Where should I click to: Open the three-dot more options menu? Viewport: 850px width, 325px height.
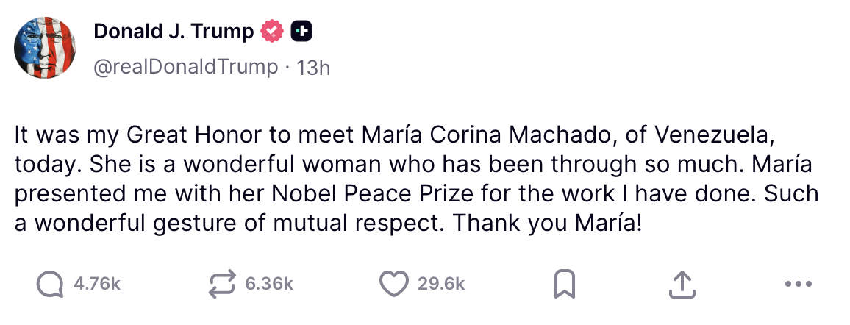click(x=798, y=285)
